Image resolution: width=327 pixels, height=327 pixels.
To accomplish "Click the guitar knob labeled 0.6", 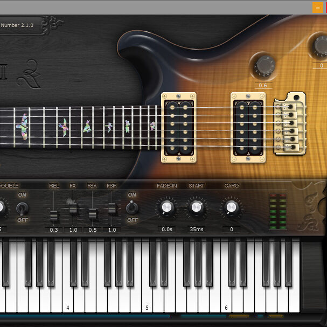I will coord(264,65).
